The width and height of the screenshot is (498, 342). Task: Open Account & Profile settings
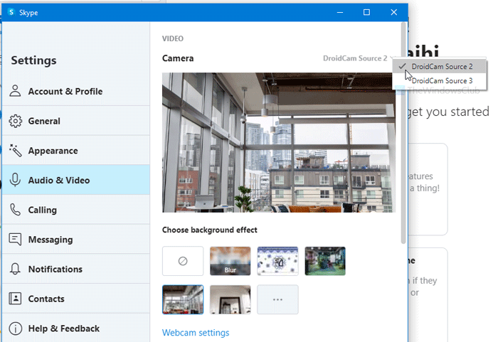(76, 91)
